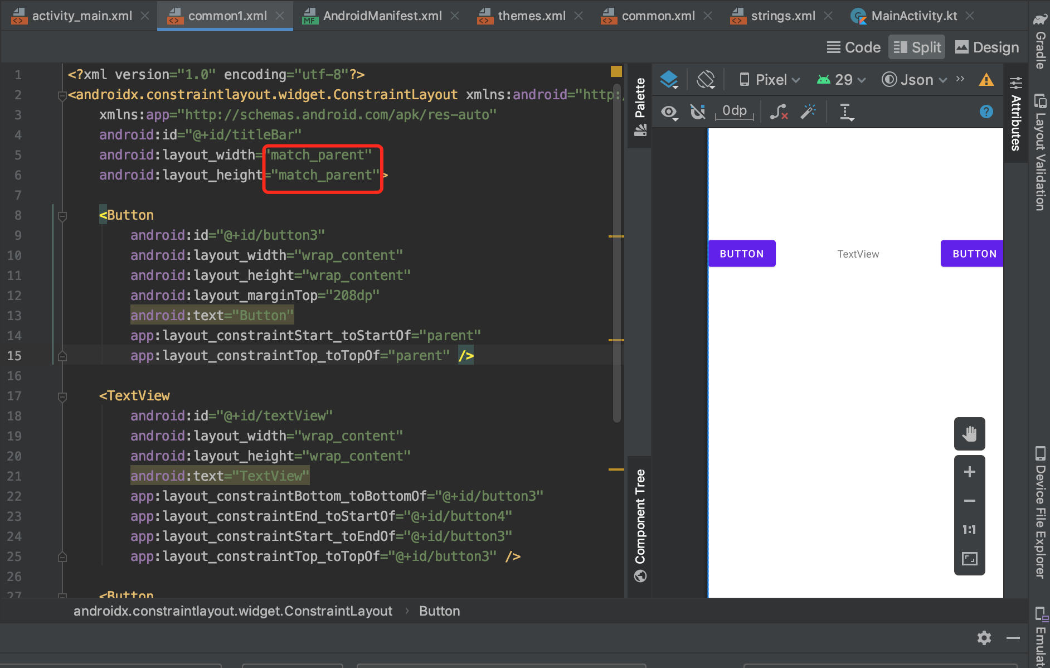Close the AndroidManifest.xml tab

tap(455, 16)
